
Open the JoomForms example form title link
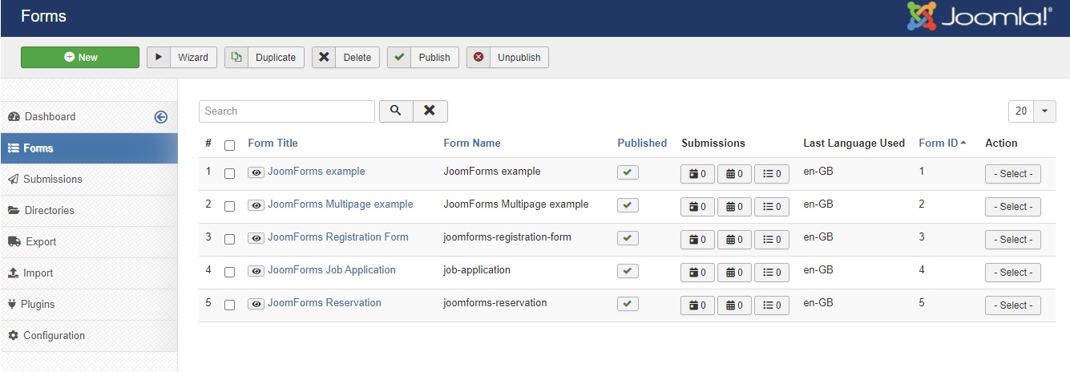[317, 172]
